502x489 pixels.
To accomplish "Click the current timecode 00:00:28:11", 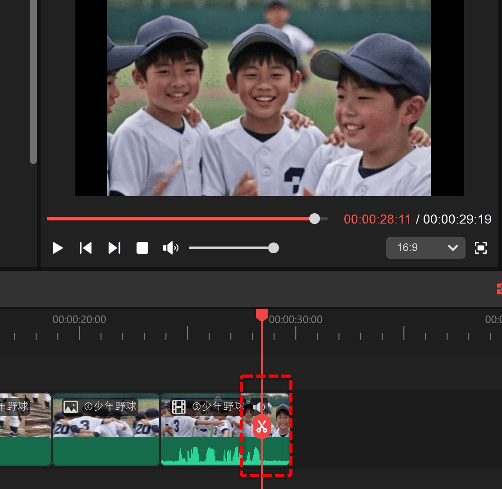I will click(x=377, y=219).
